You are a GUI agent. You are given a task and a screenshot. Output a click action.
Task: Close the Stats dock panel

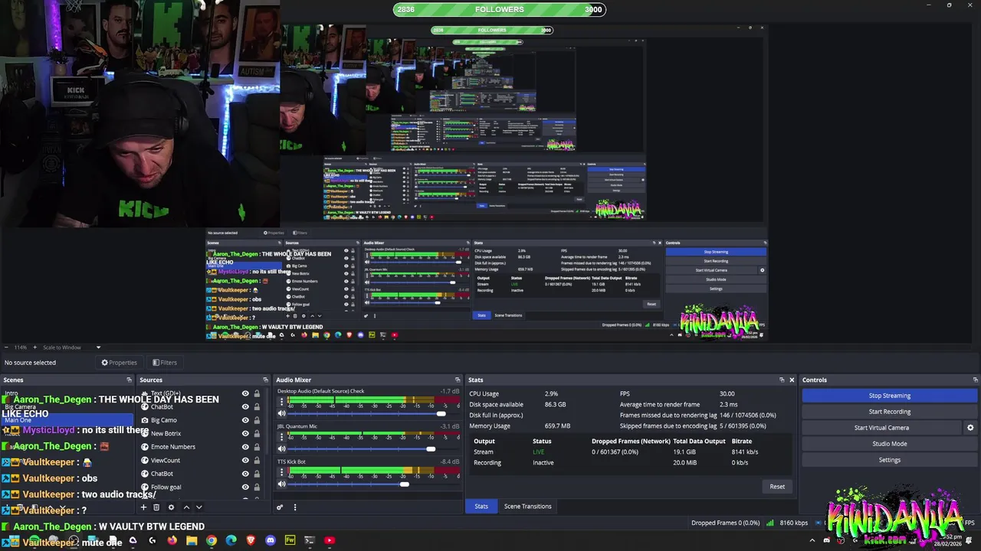[x=792, y=380]
